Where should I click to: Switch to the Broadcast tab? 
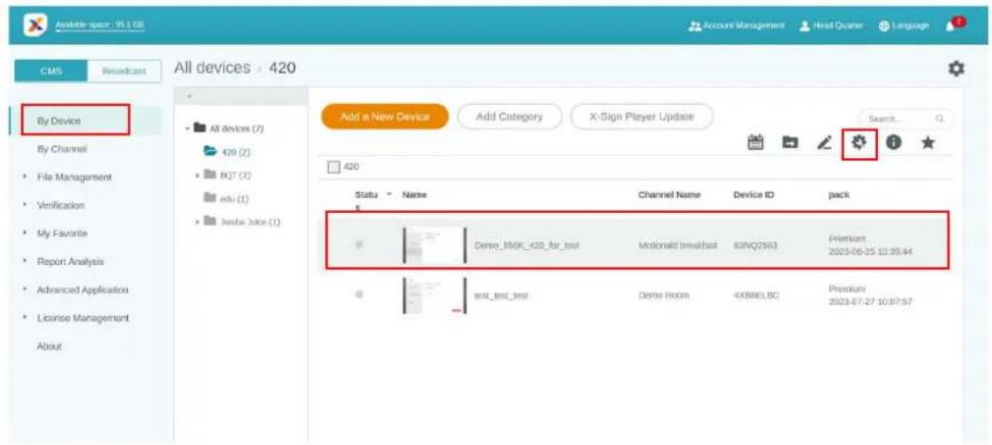click(124, 70)
